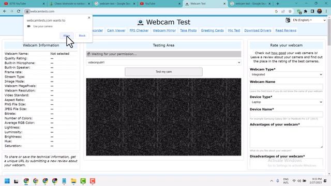Image resolution: width=331 pixels, height=186 pixels.
Task: Open the Extensions puzzle icon
Action: (x=306, y=11)
